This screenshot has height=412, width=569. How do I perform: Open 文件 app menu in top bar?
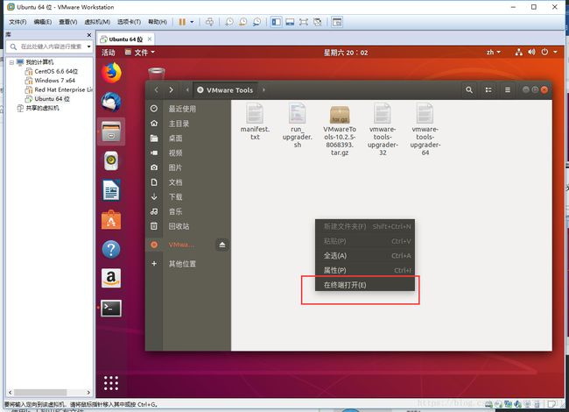[x=140, y=53]
